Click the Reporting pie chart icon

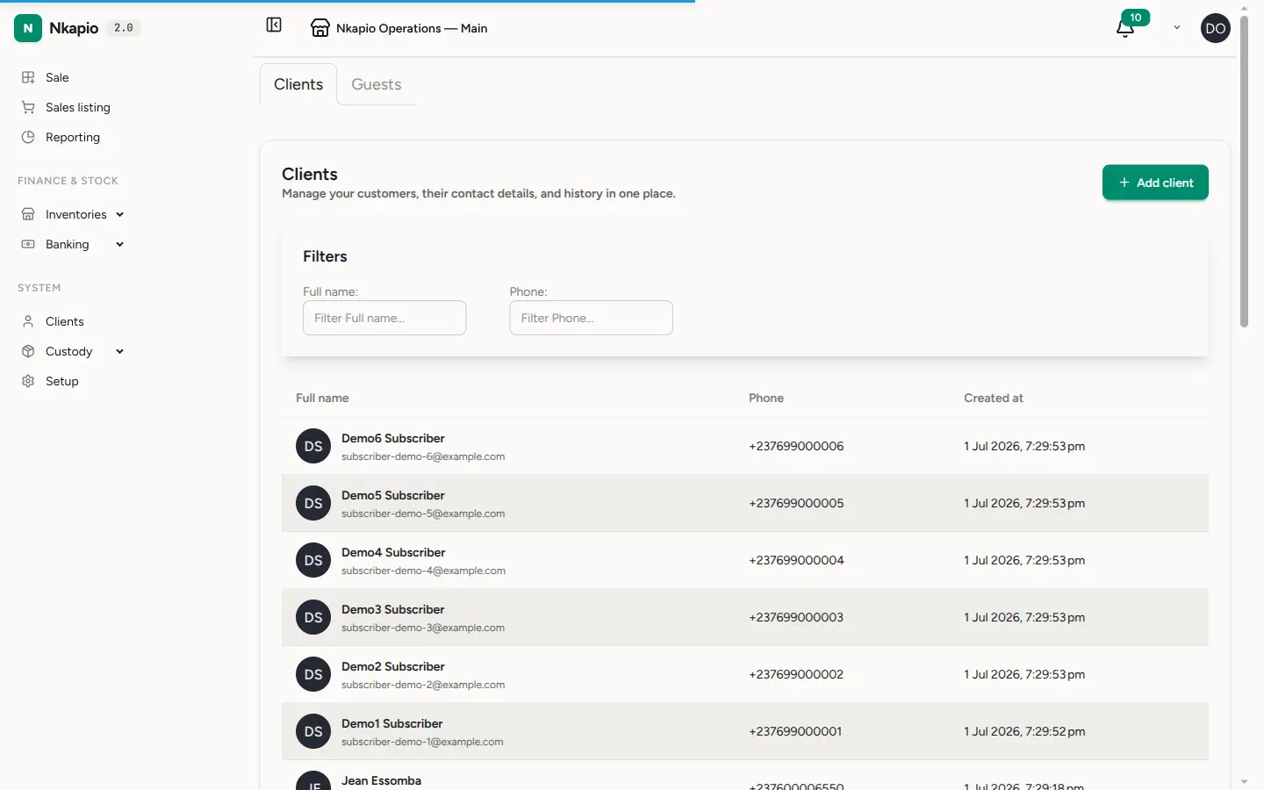click(28, 137)
